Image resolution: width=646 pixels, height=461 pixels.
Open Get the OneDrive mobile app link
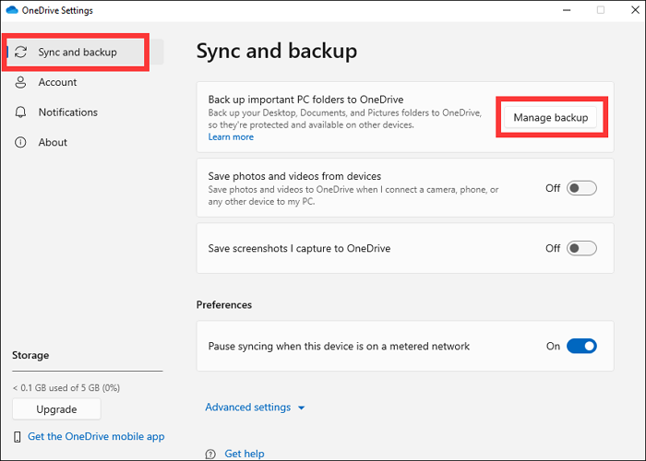tap(96, 436)
